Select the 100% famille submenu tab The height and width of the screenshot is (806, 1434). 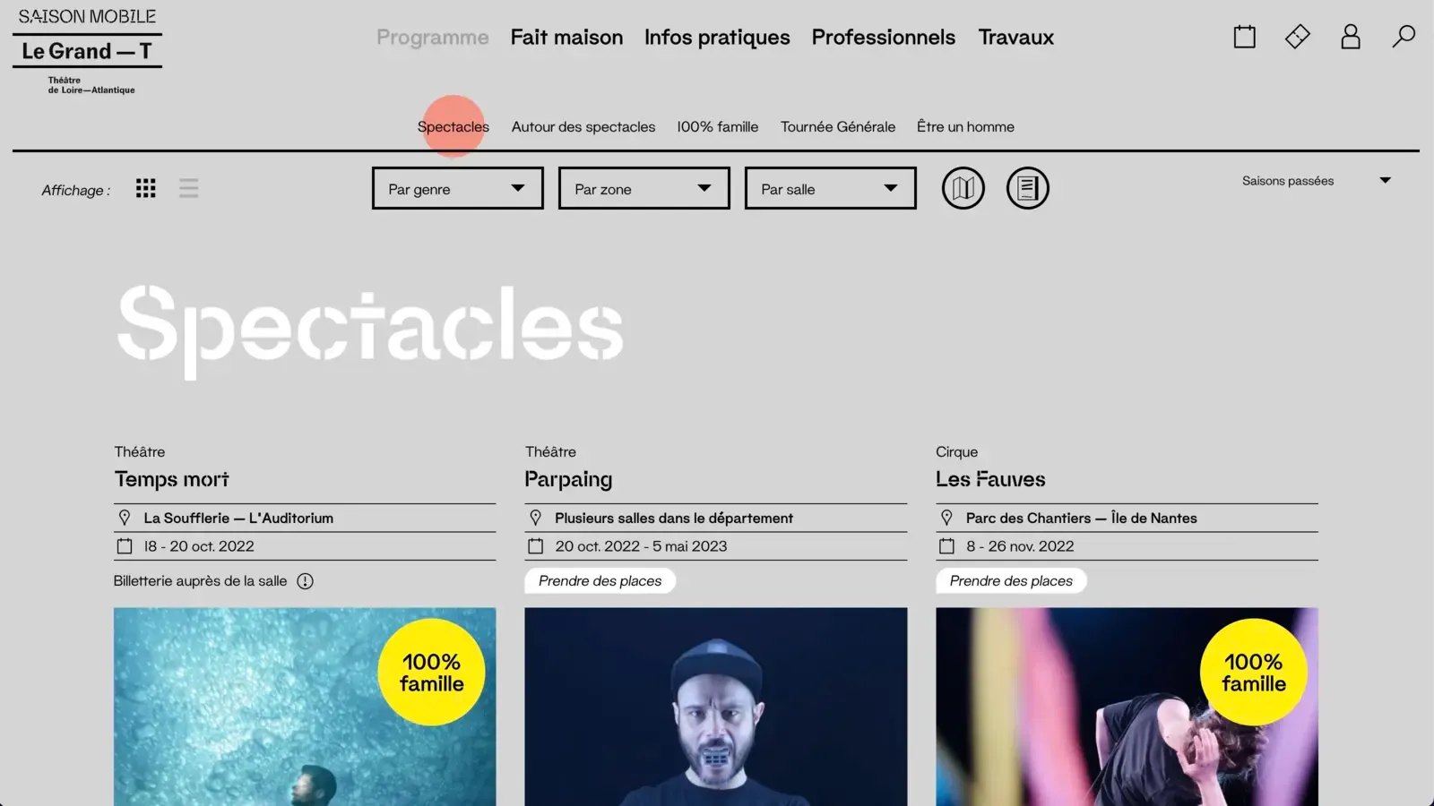pyautogui.click(x=717, y=127)
